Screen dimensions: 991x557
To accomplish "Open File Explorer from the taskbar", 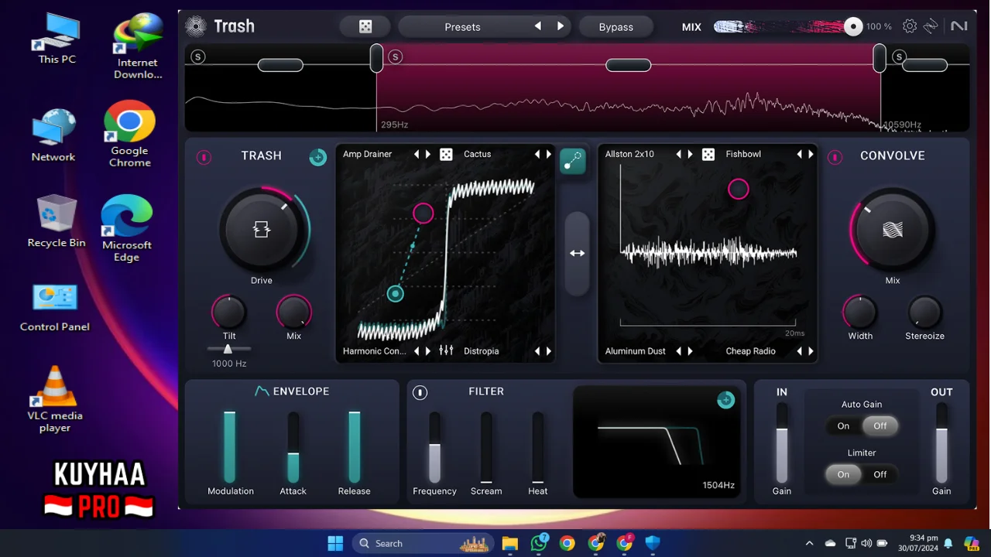I will click(509, 543).
